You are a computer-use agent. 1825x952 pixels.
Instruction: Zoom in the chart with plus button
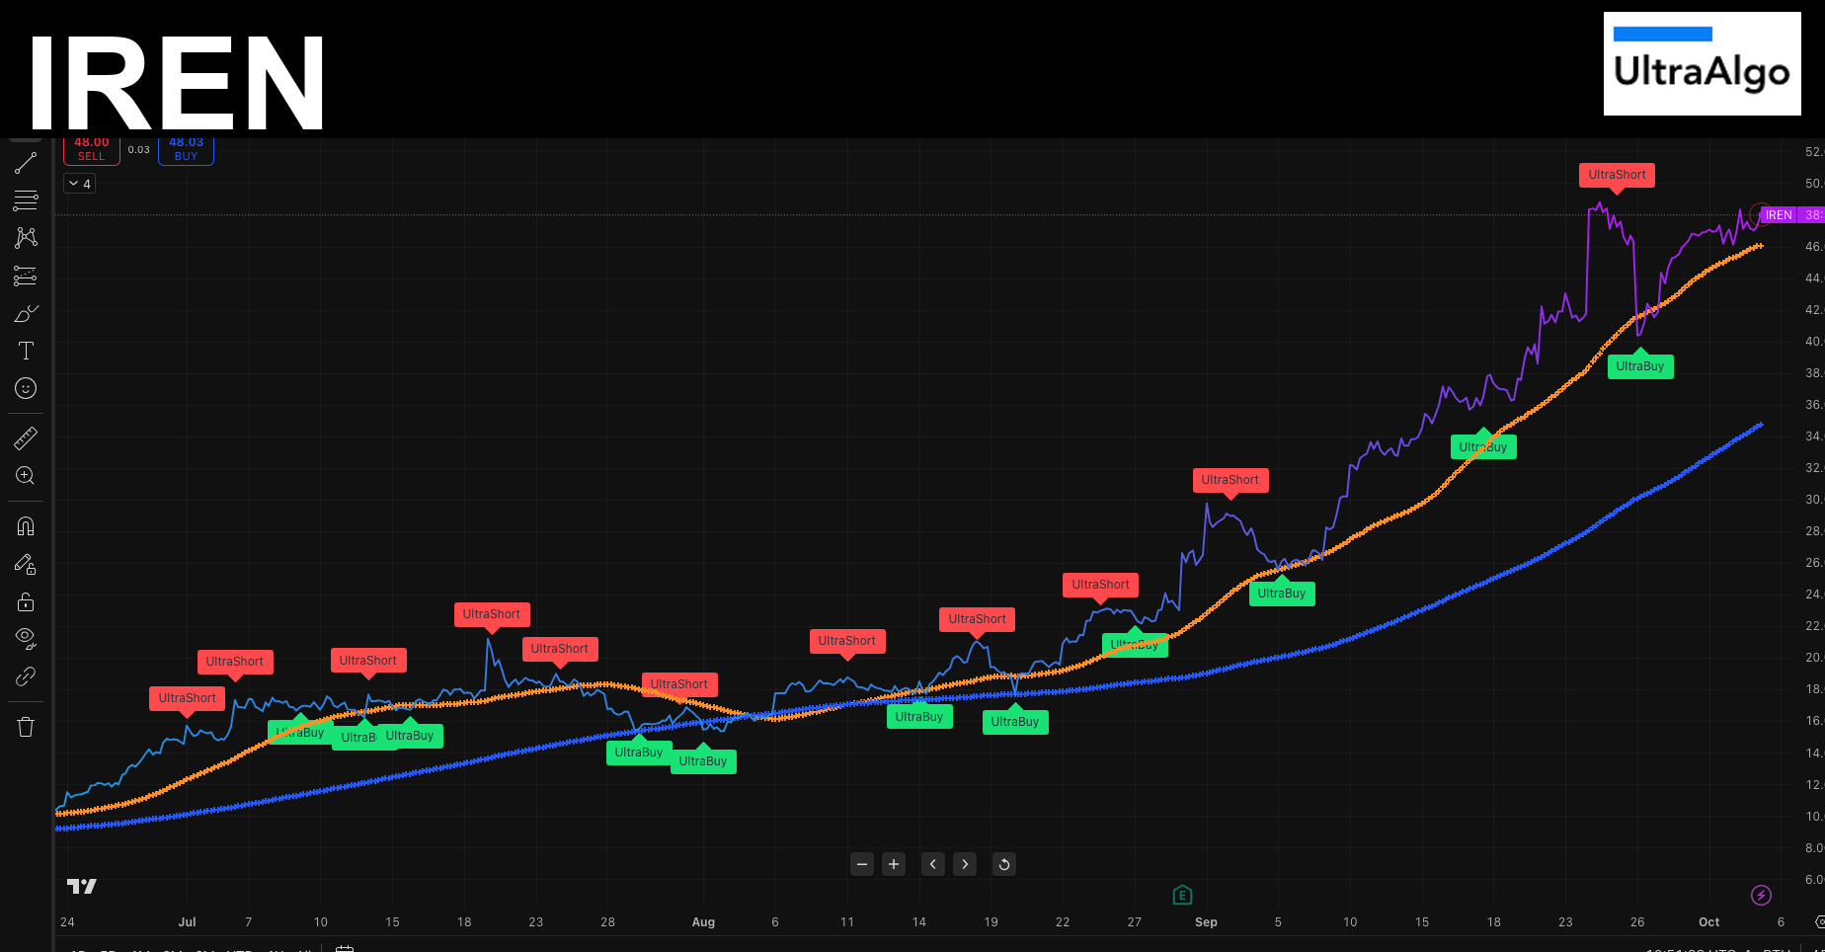coord(894,864)
